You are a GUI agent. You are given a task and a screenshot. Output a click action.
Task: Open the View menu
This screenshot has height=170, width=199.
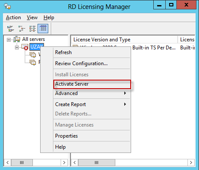[x=32, y=17]
